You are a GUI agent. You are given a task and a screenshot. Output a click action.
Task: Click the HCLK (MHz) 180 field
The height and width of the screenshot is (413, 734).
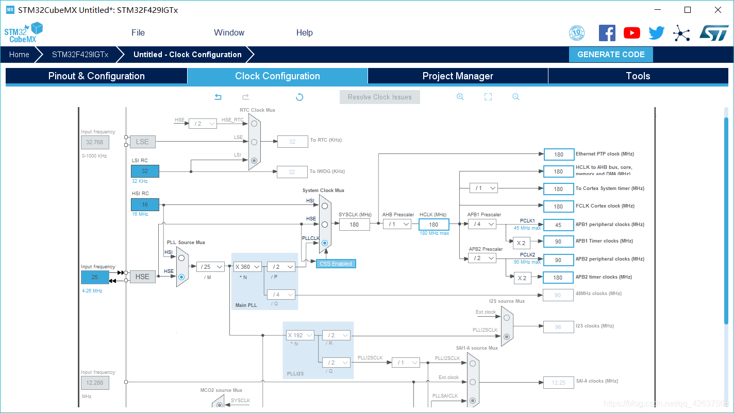point(433,224)
